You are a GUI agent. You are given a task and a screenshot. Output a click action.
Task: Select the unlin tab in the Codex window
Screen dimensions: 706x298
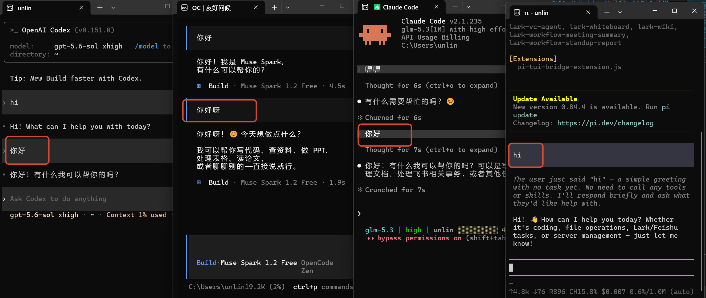click(47, 8)
